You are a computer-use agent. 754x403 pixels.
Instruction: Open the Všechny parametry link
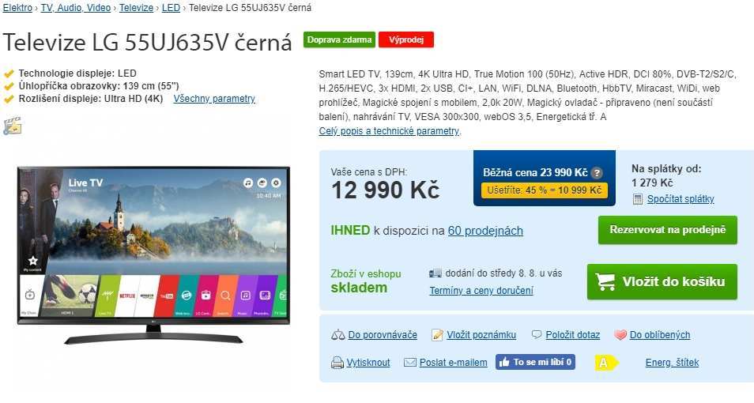[x=214, y=99]
